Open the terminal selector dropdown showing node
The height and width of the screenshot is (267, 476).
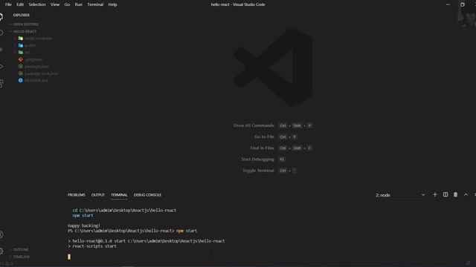[x=400, y=195]
